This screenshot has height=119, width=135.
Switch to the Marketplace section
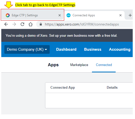click(x=79, y=65)
